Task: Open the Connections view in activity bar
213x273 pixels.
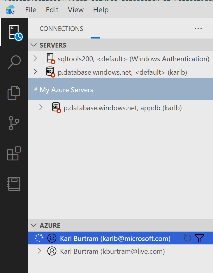Action: pos(16,33)
